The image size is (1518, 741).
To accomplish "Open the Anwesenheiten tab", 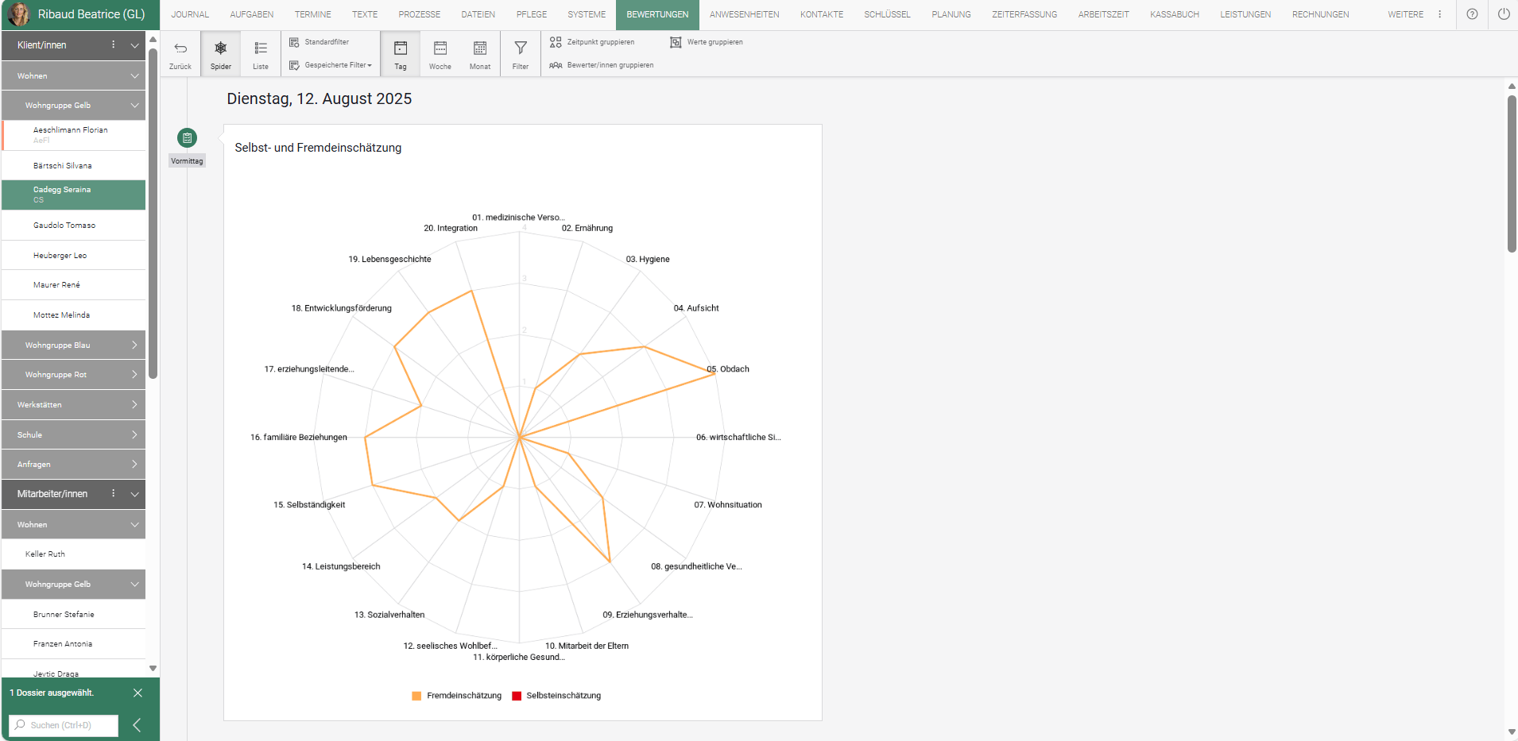I will click(x=744, y=14).
